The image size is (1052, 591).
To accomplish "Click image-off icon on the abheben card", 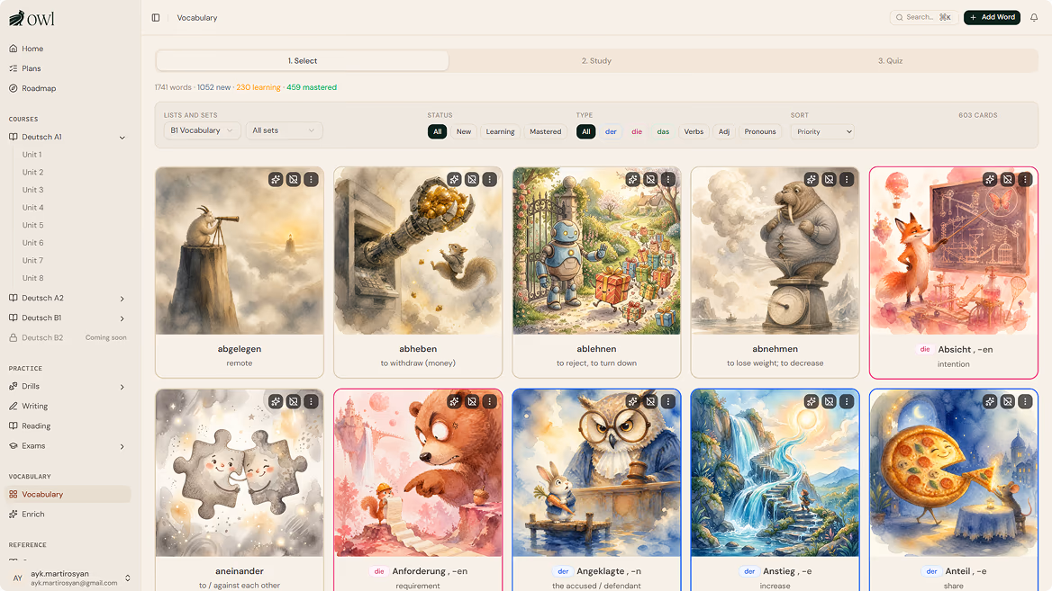I will point(472,180).
